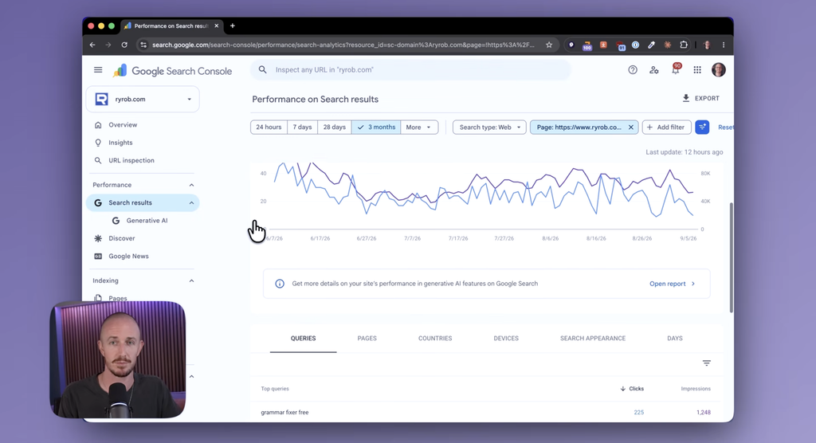This screenshot has width=816, height=443.
Task: Collapse the Search results submenu
Action: tap(191, 203)
